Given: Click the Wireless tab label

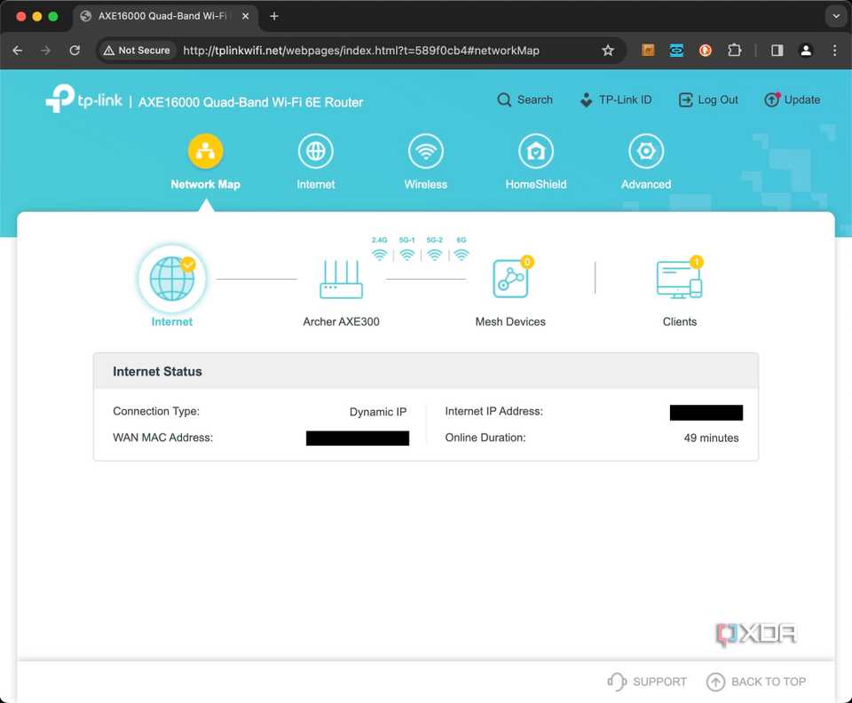Looking at the screenshot, I should pyautogui.click(x=426, y=184).
